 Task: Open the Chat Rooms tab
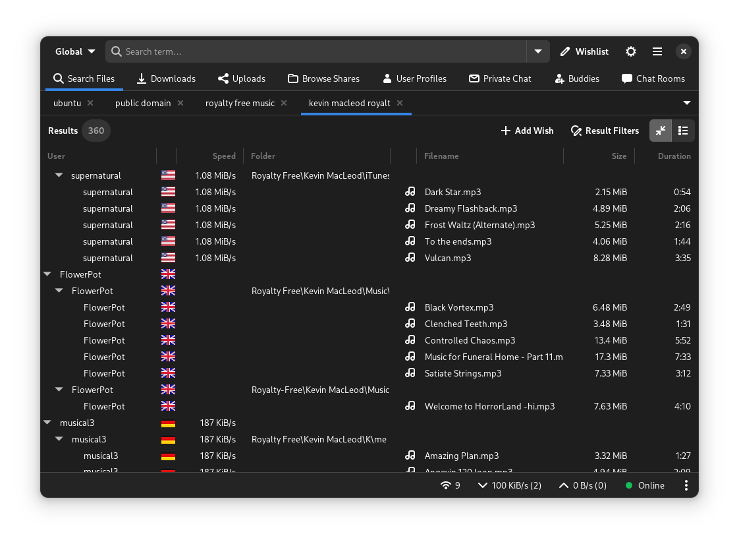(x=653, y=78)
